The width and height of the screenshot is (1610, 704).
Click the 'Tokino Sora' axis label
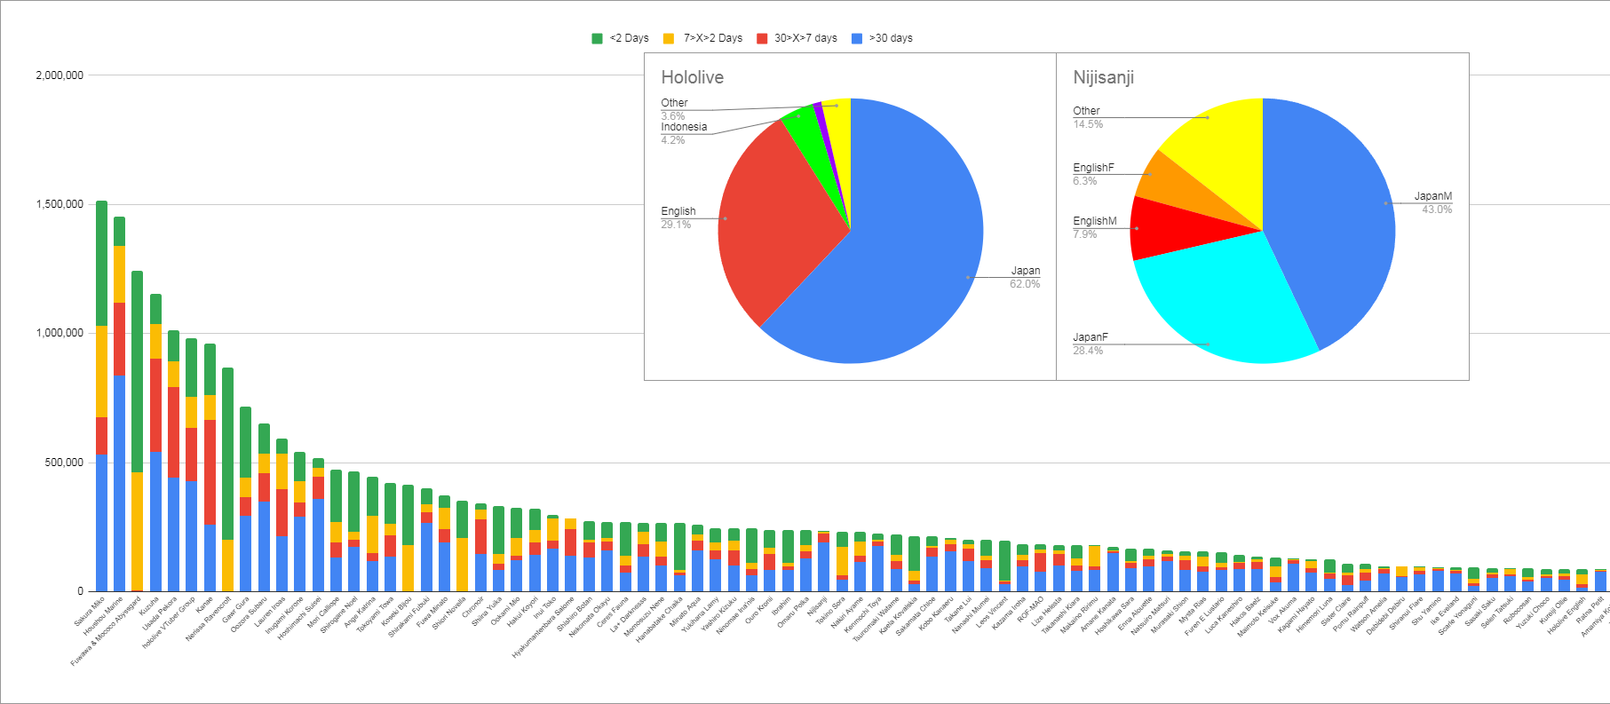click(x=830, y=610)
